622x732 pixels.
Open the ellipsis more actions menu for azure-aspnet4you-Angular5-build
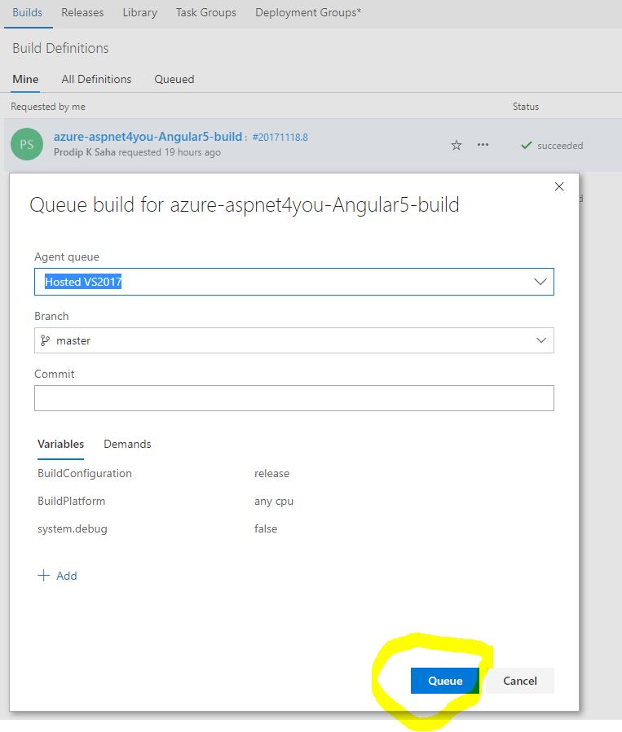pyautogui.click(x=483, y=145)
